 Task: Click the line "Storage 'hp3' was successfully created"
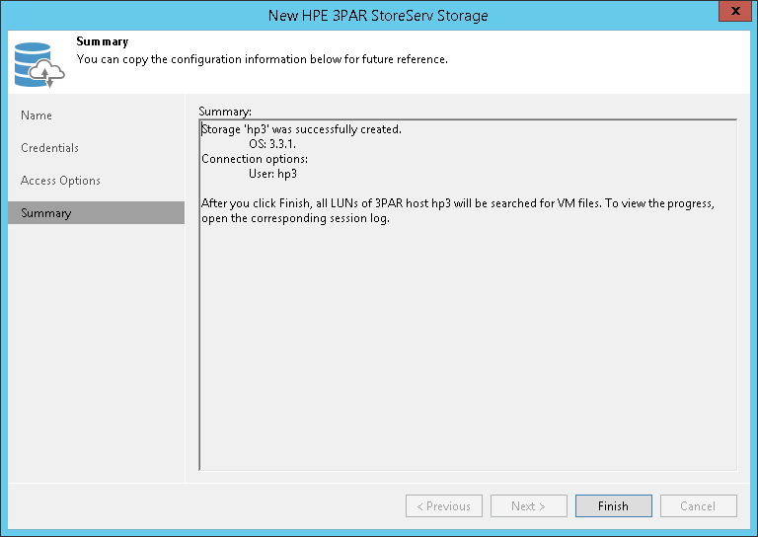[301, 130]
